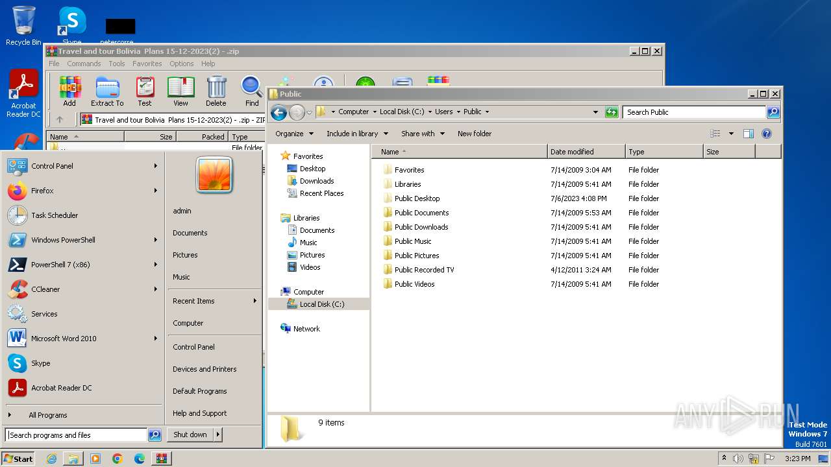Open the Options menu in WinRAR

[x=182, y=64]
